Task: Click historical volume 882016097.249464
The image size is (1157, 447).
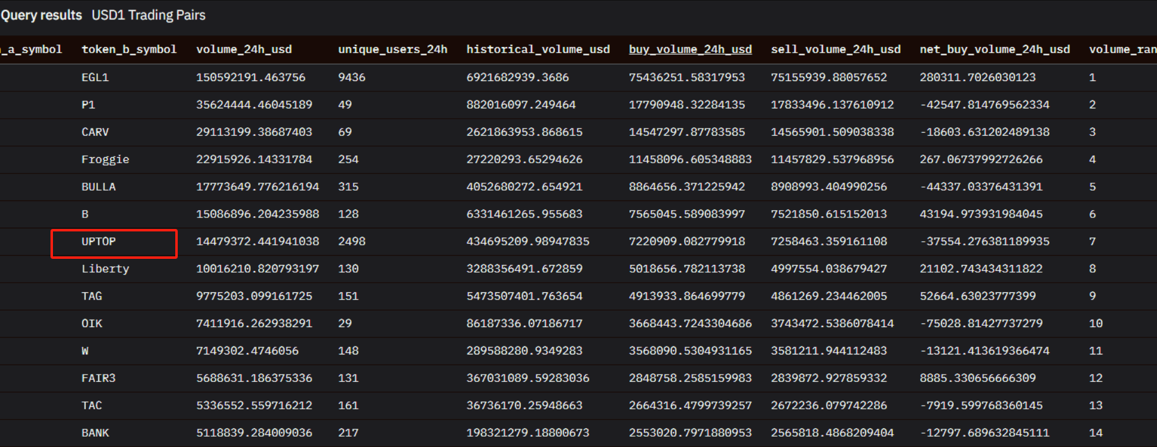Action: [x=521, y=105]
